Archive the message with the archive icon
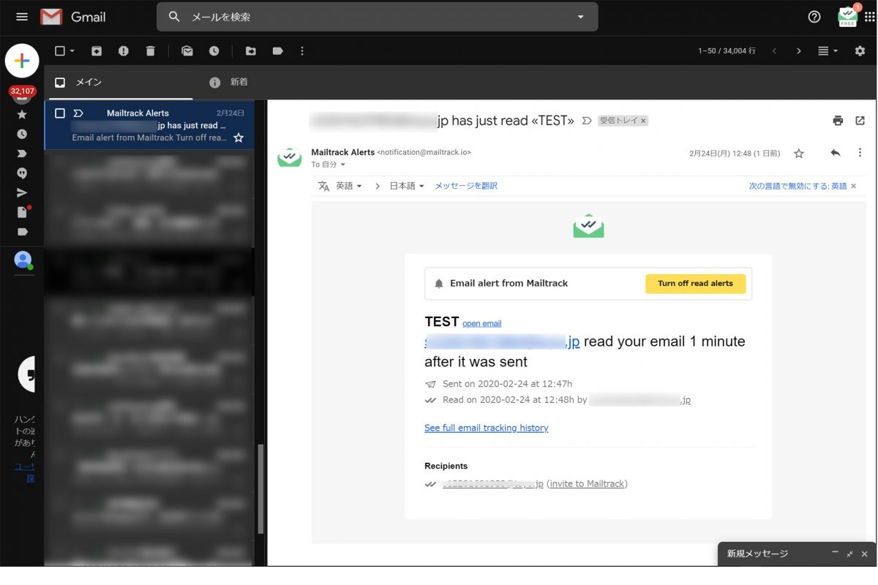 click(96, 51)
